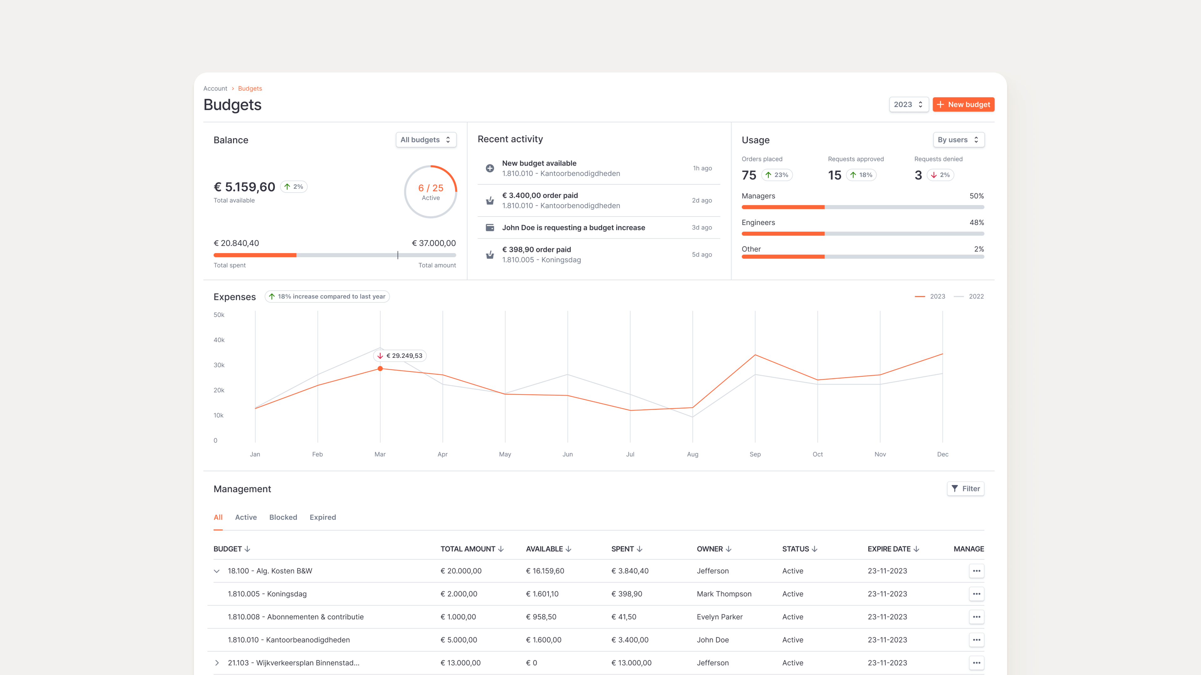This screenshot has width=1201, height=675.
Task: Open the three-dot menu for 1.810.005 Koningsdag
Action: click(x=976, y=593)
